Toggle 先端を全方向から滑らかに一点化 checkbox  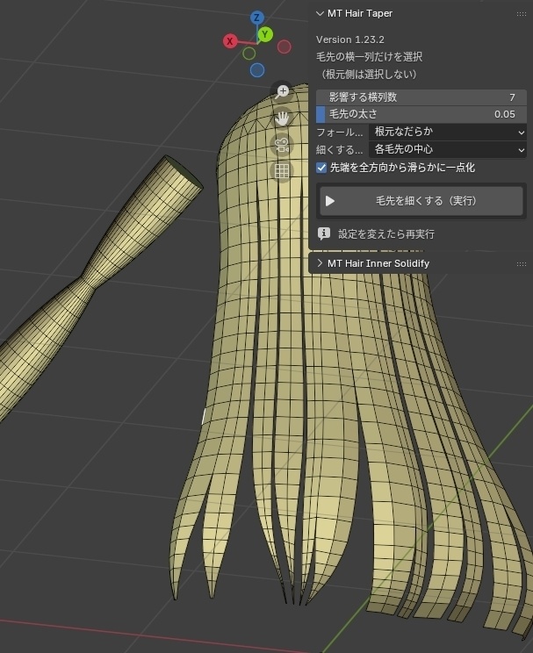coord(321,168)
